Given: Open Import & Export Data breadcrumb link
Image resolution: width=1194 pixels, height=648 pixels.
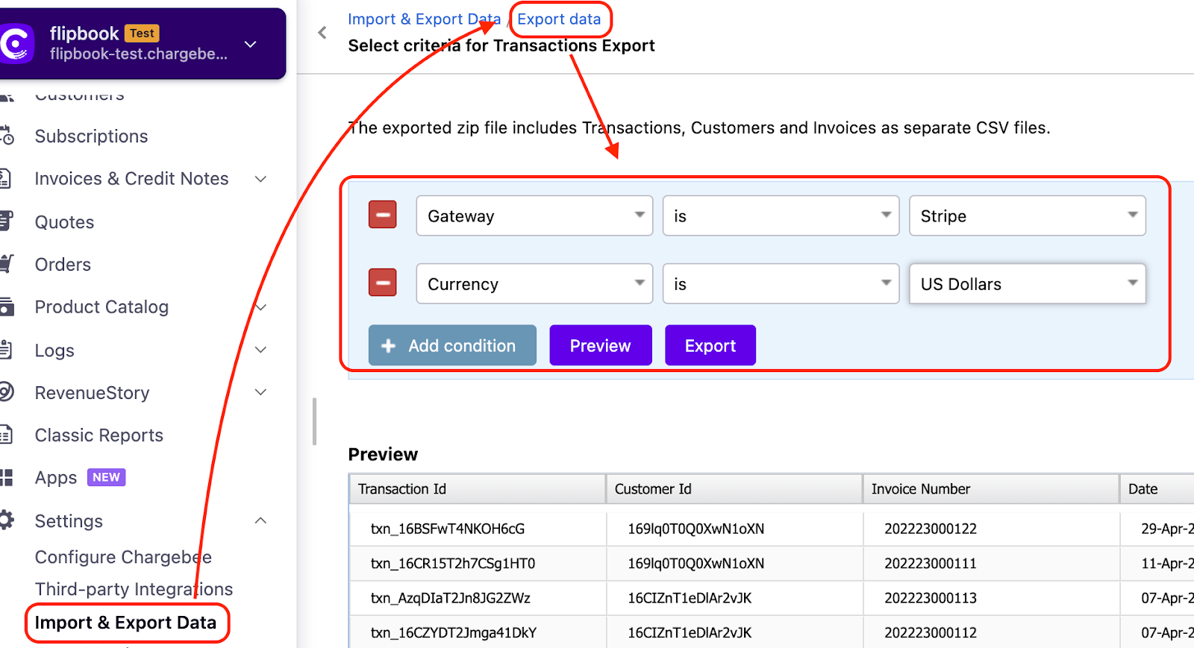Looking at the screenshot, I should [x=424, y=19].
